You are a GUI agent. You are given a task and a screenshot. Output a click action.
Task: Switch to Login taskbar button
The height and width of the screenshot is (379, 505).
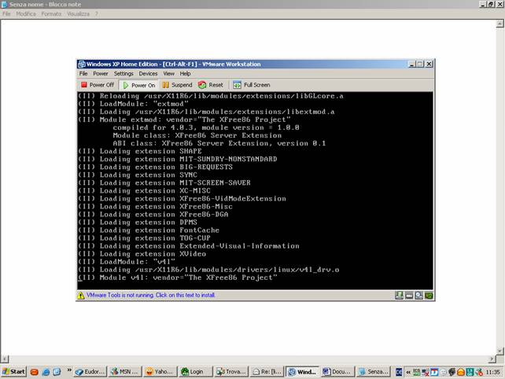coord(195,372)
